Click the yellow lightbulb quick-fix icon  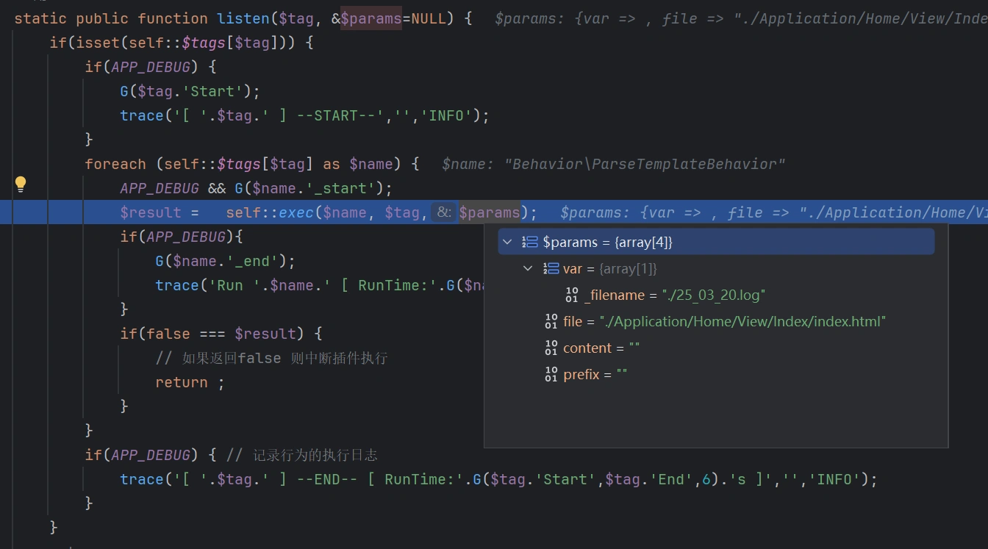21,184
